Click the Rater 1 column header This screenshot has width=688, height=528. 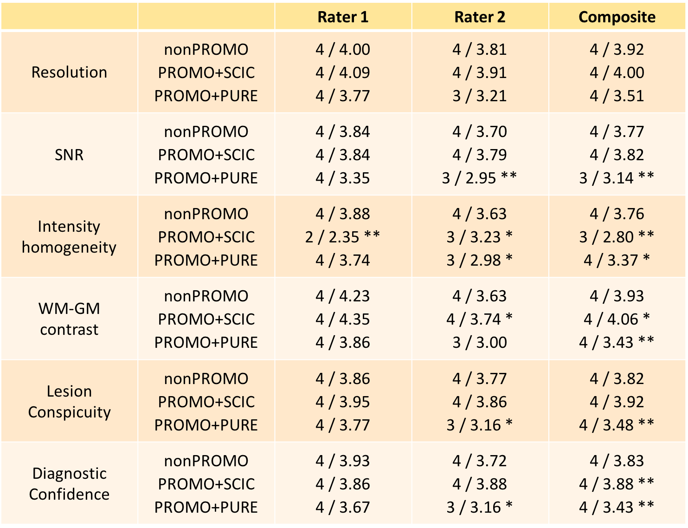pyautogui.click(x=343, y=17)
